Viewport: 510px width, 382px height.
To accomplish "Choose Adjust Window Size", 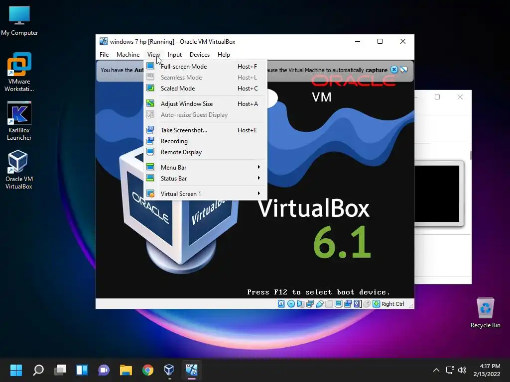I will (x=205, y=103).
